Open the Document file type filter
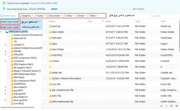Screen dimensions: 180x111 tap(54, 16)
